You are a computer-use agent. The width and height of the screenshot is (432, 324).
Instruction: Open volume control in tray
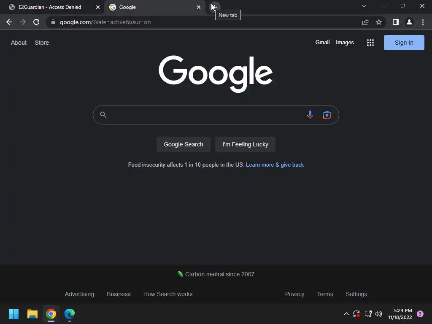coord(378,314)
